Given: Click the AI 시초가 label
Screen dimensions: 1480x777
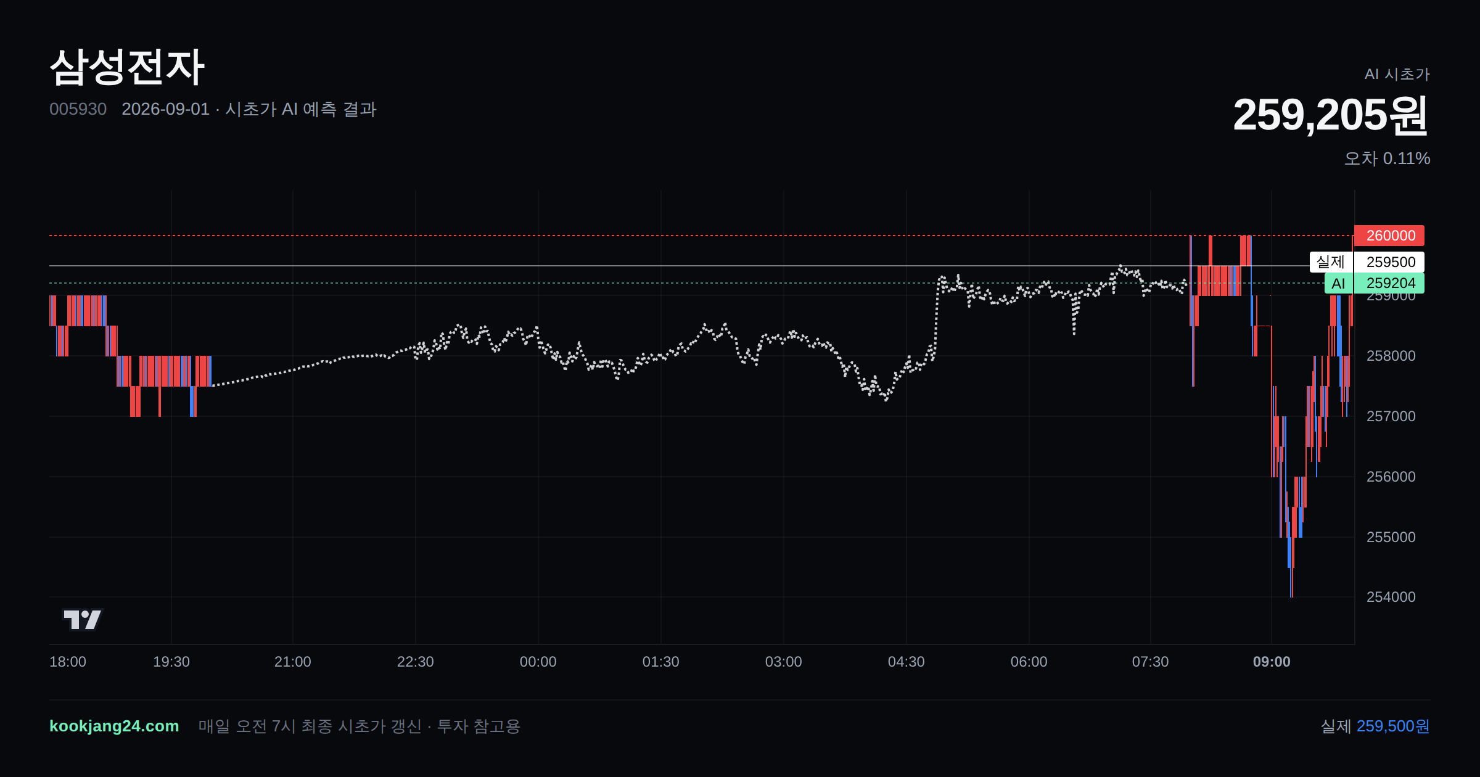Looking at the screenshot, I should (1397, 74).
